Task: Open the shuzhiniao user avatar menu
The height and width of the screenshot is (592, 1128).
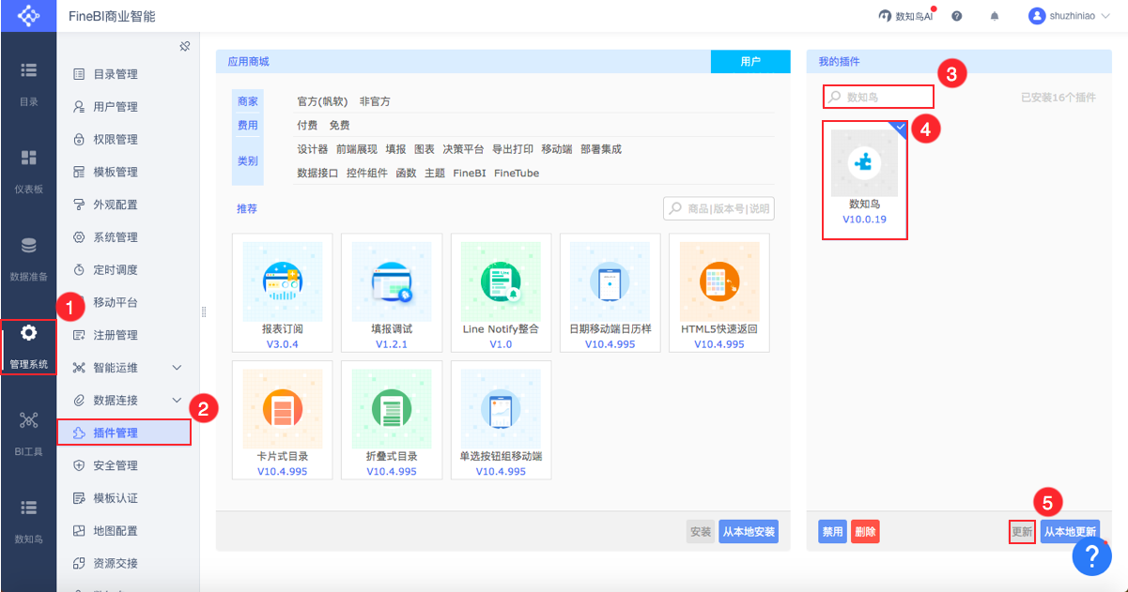Action: tap(1069, 16)
